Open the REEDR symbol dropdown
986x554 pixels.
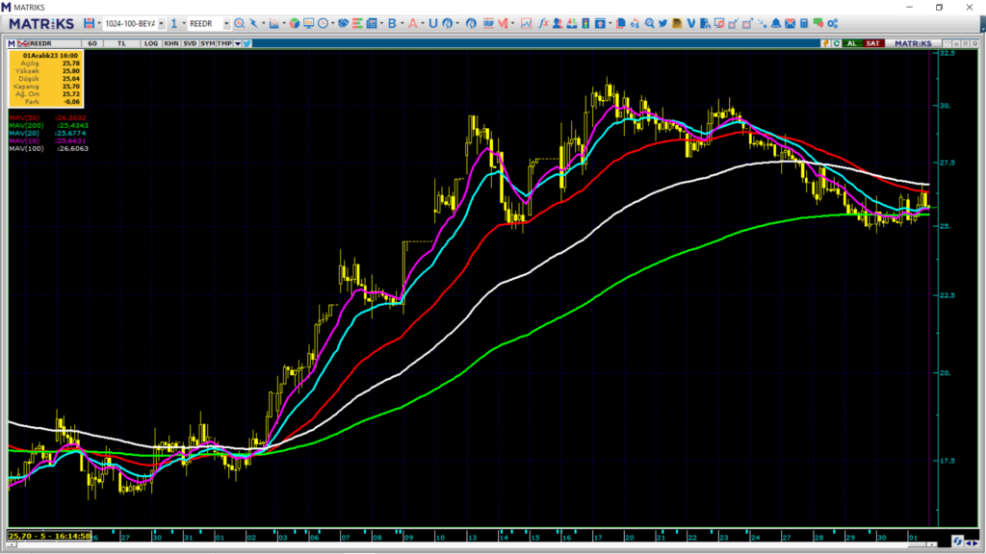pos(227,23)
